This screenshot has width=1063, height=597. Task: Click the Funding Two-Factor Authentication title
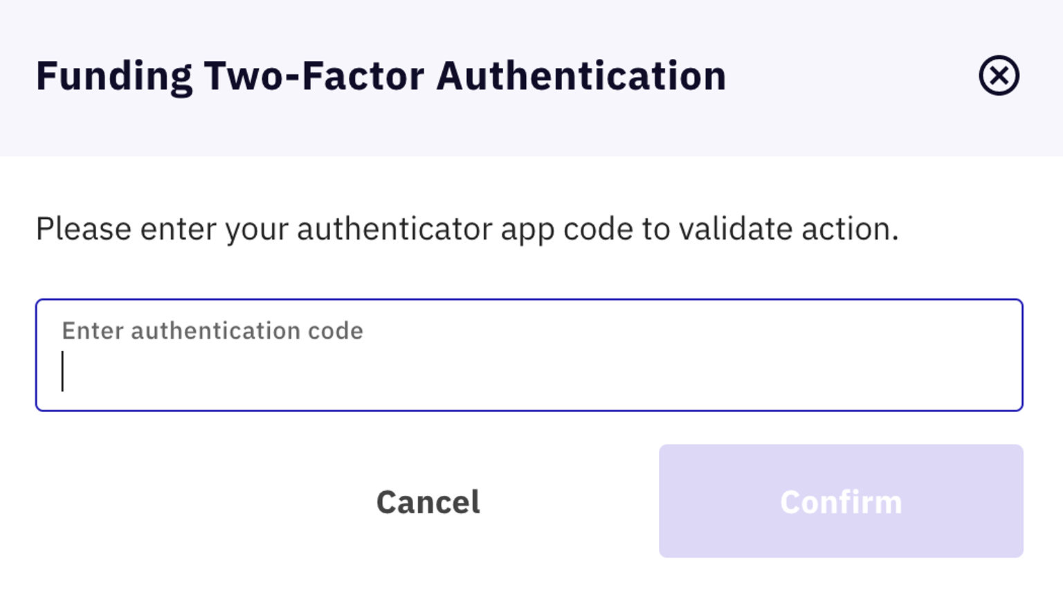[x=381, y=76]
